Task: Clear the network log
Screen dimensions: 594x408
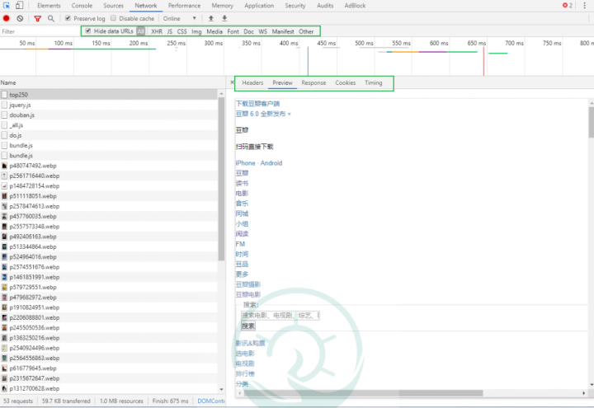Action: click(20, 18)
